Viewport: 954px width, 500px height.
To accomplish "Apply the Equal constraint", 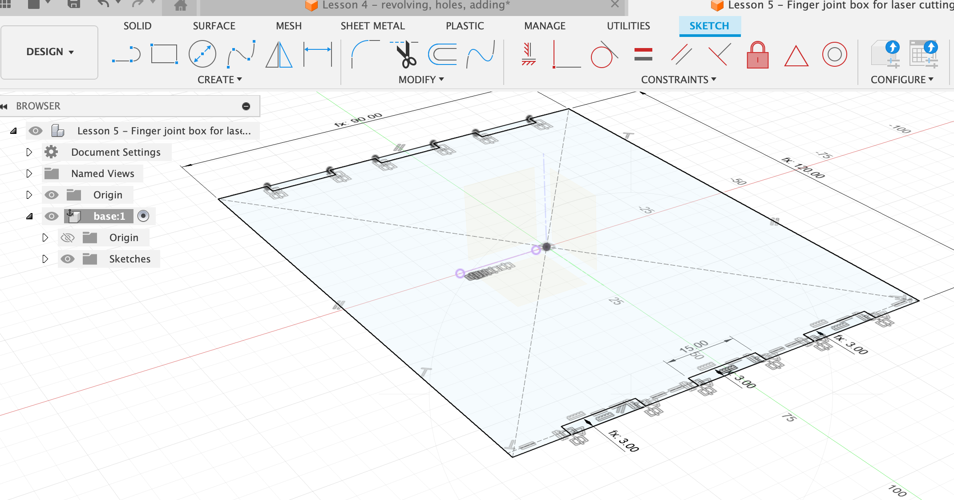I will (643, 55).
